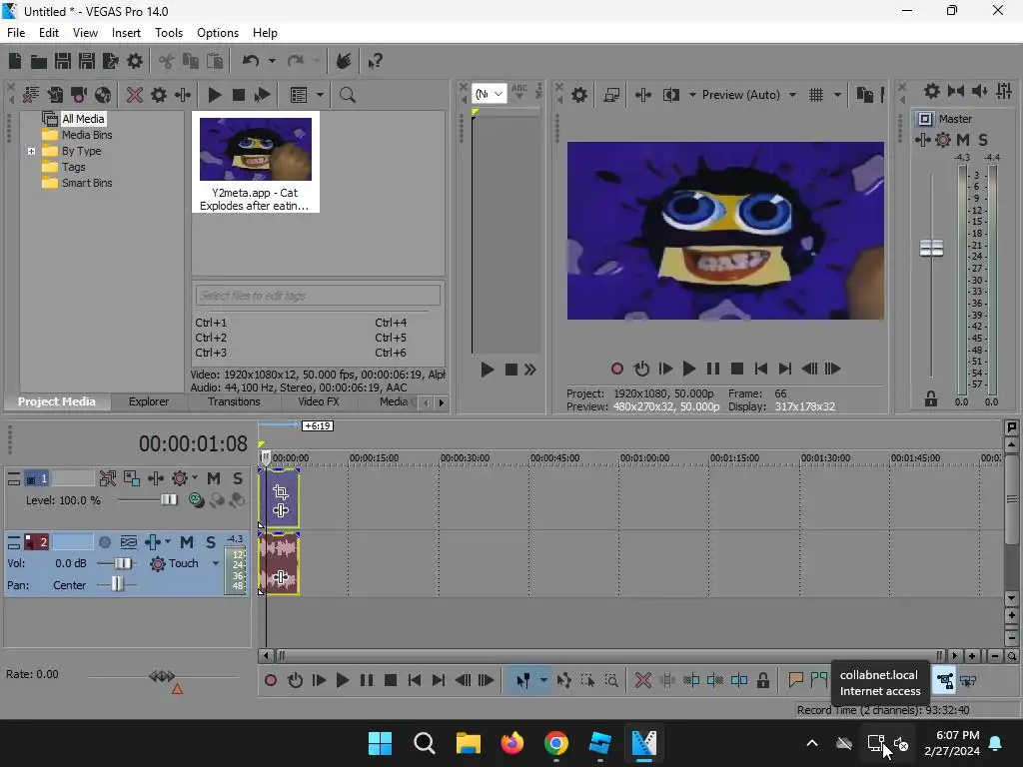The width and height of the screenshot is (1023, 767).
Task: Toggle Loop Playback in timeline transport
Action: click(x=295, y=681)
